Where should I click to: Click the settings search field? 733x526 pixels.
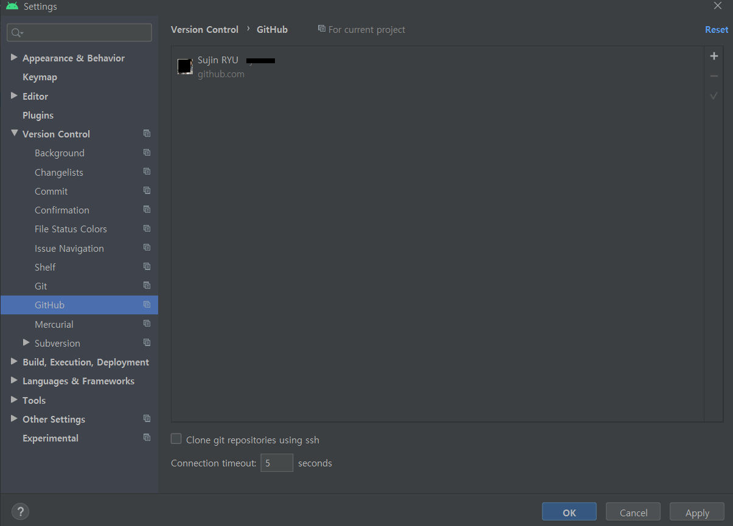tap(79, 33)
